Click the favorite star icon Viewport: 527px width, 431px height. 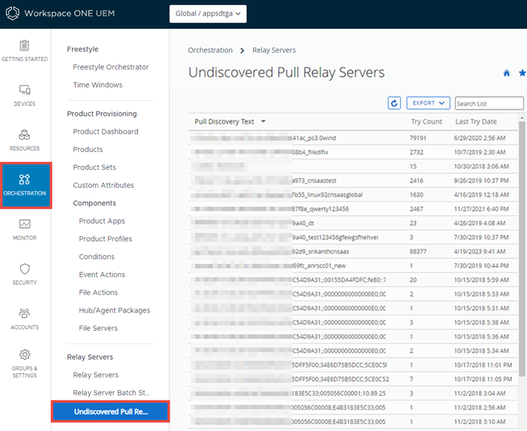click(x=522, y=73)
